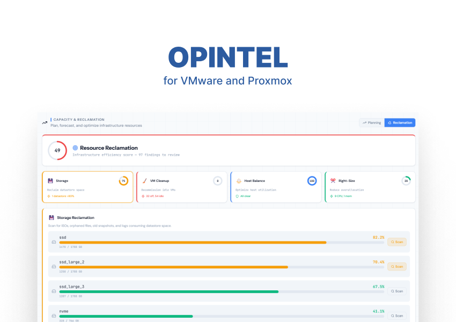Scan the ssd datastore

pos(397,242)
